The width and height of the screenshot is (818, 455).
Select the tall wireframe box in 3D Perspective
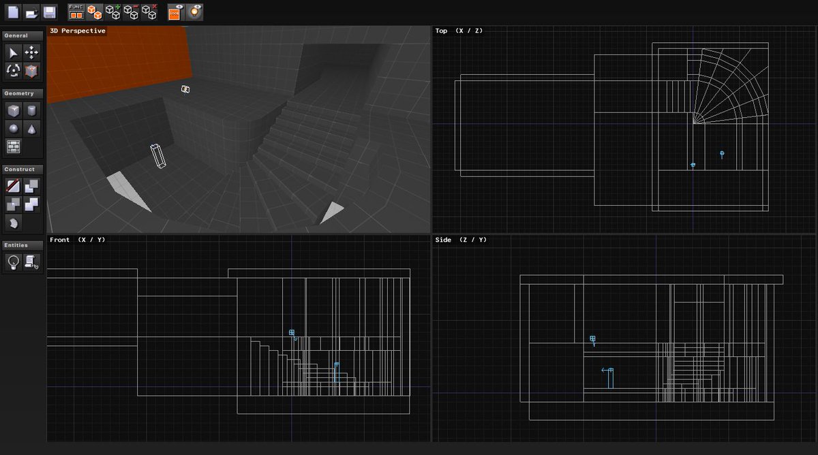click(157, 155)
